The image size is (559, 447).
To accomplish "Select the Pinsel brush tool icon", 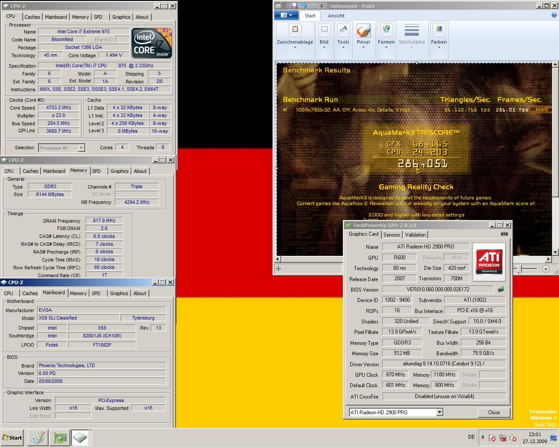I will point(363,30).
